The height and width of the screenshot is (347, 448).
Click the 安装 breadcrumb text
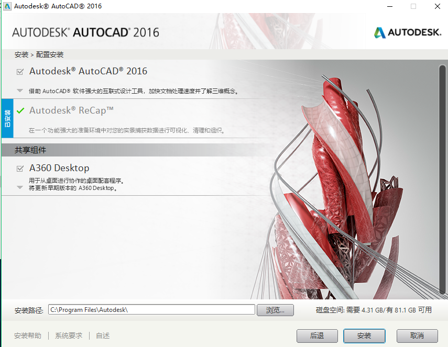tap(21, 54)
